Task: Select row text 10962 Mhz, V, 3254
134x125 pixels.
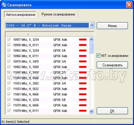Action: (x=26, y=50)
